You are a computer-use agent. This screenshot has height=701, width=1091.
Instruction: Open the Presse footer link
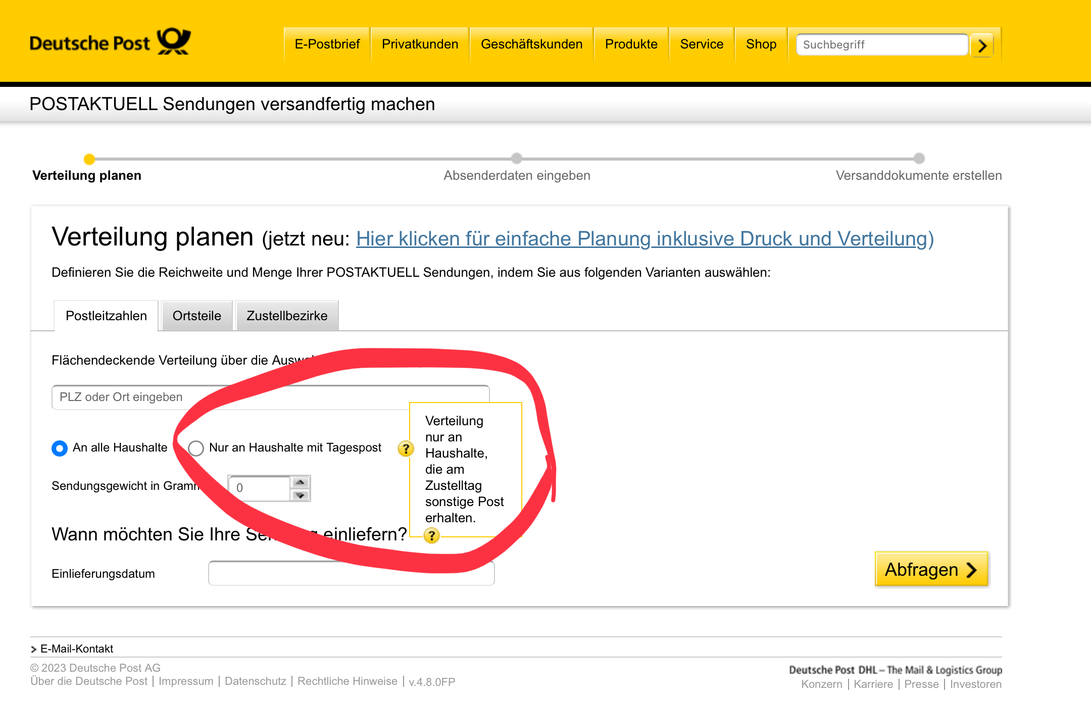click(921, 684)
